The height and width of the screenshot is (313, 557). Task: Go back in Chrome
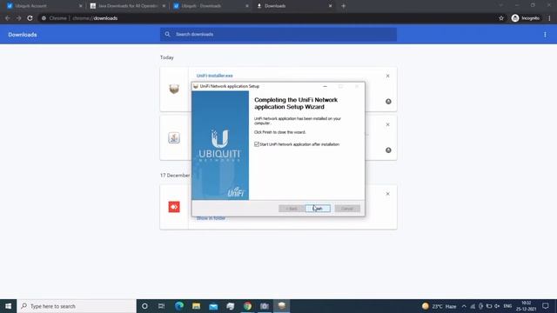8,18
